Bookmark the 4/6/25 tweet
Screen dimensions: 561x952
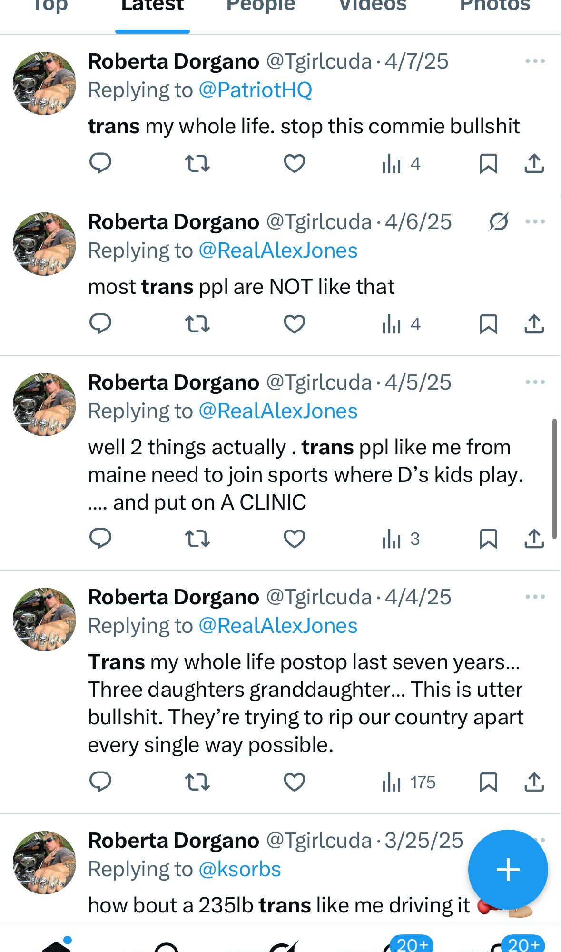pyautogui.click(x=488, y=324)
